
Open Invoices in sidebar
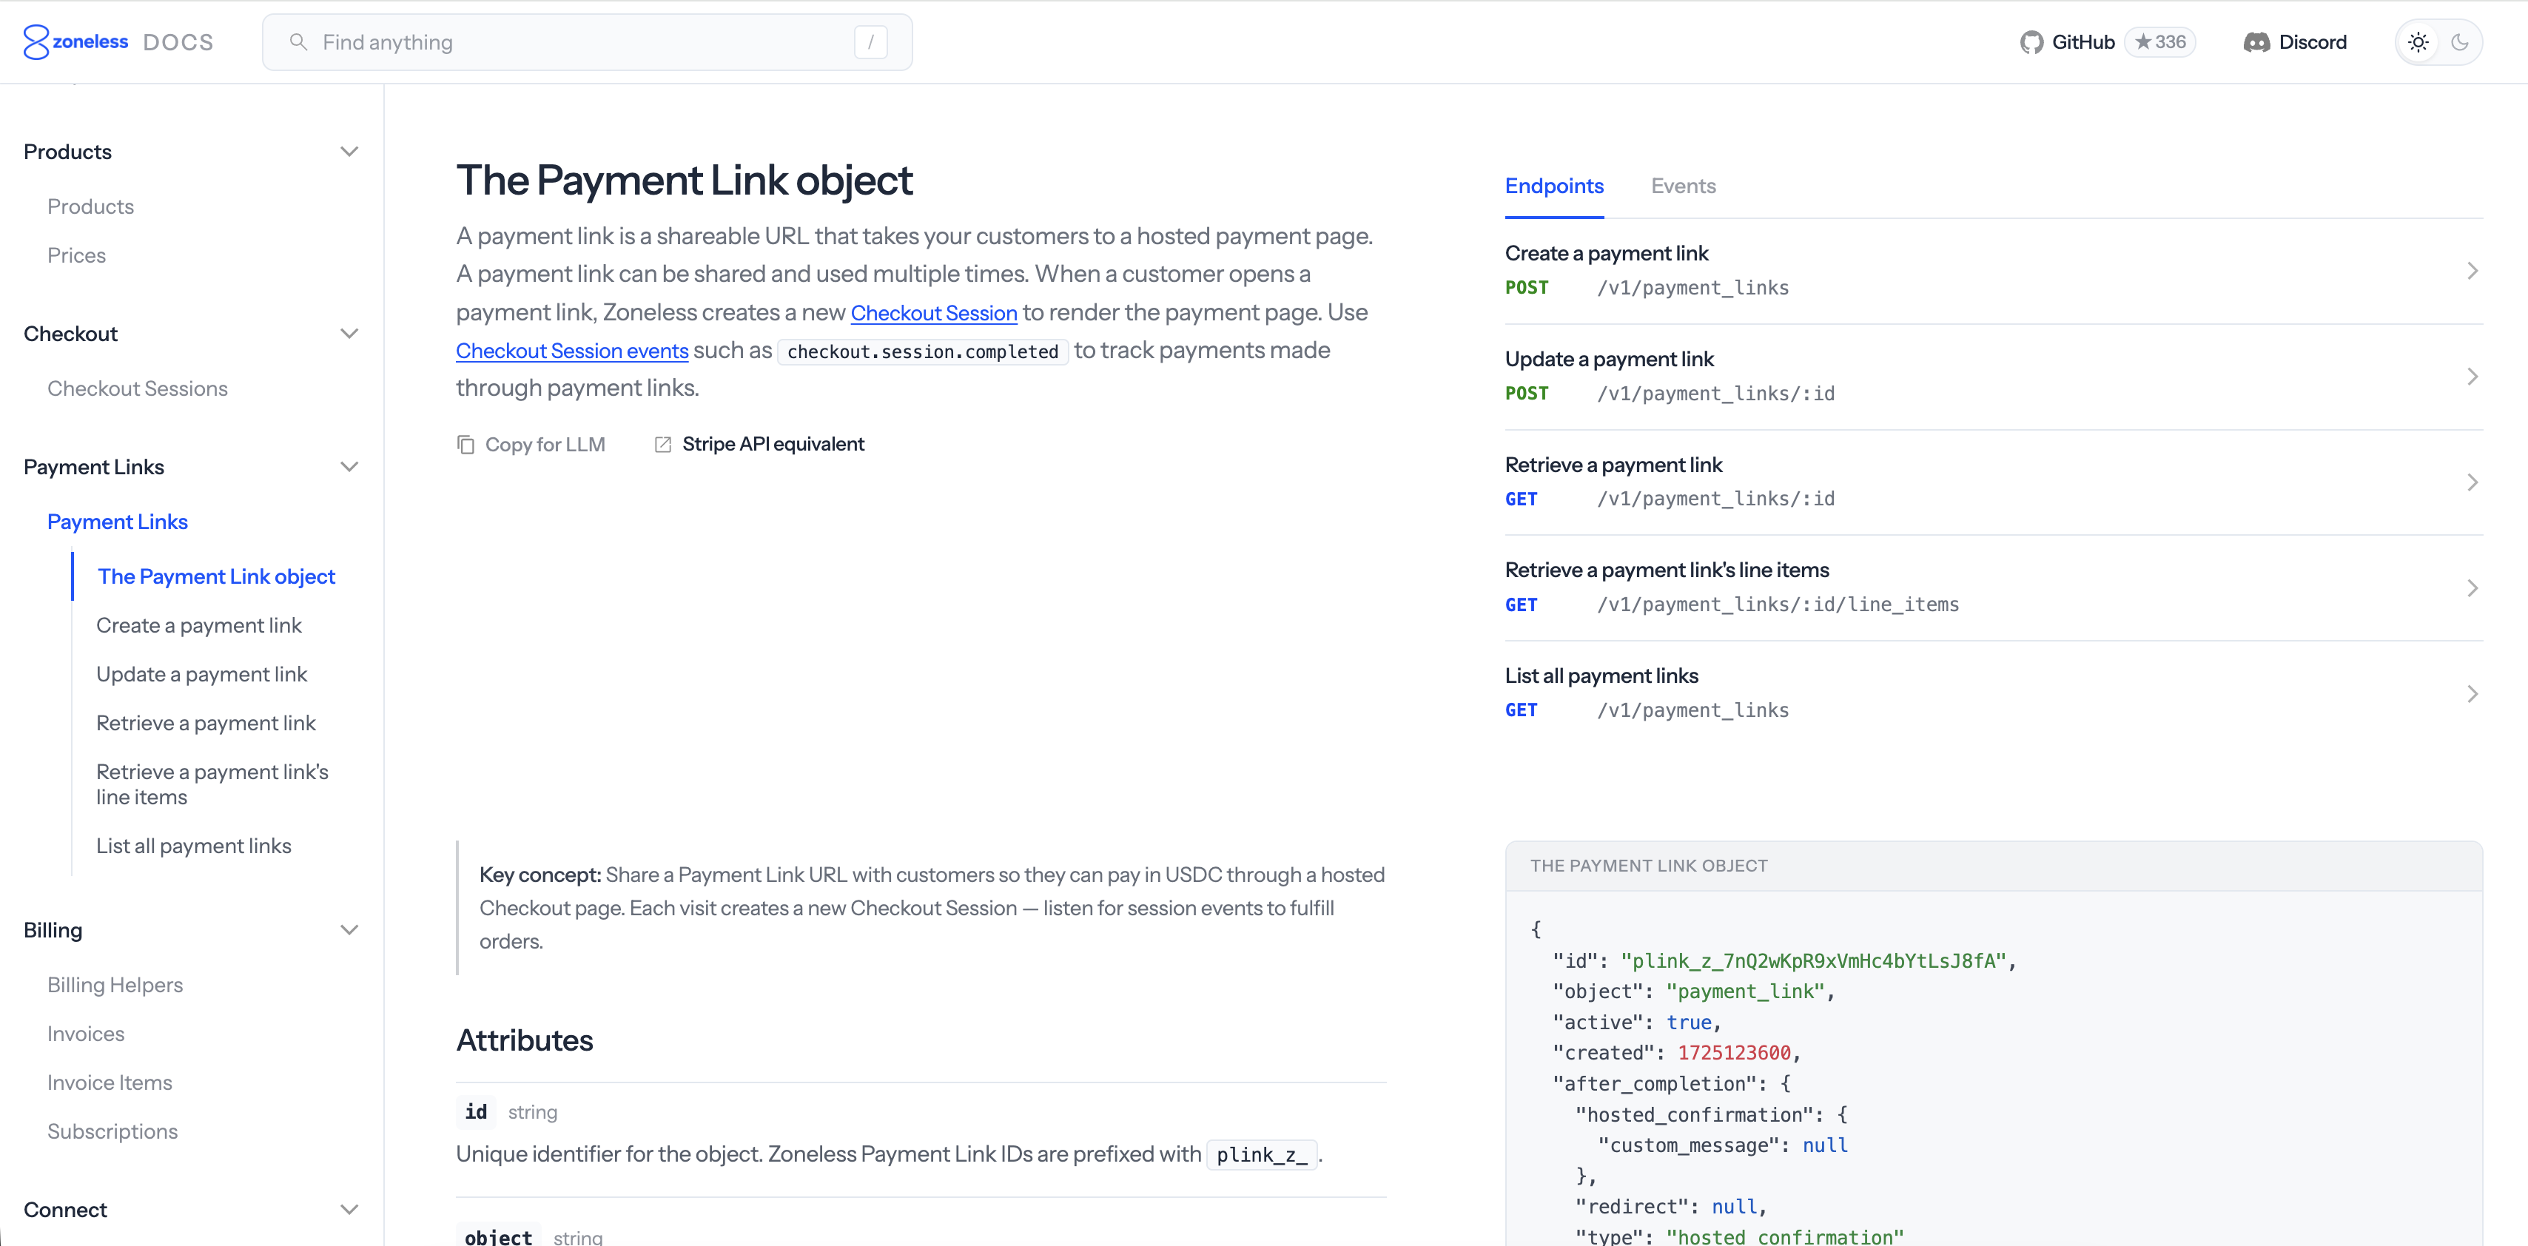click(85, 1034)
